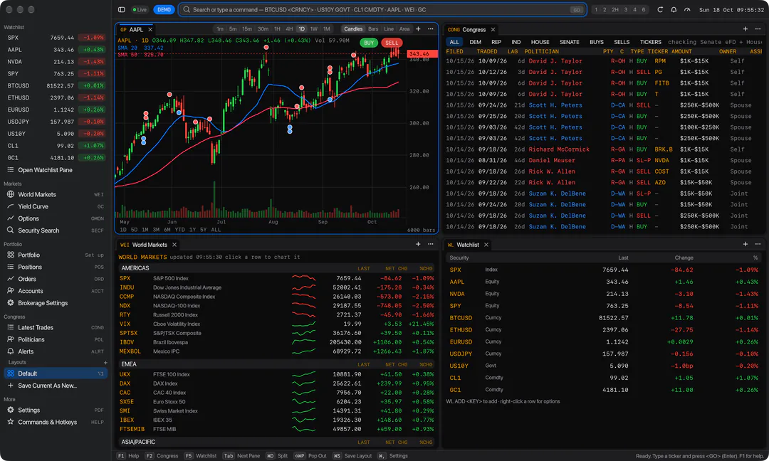The width and height of the screenshot is (769, 461).
Task: Click Pop Out shortcut in bottom bar
Action: click(310, 455)
